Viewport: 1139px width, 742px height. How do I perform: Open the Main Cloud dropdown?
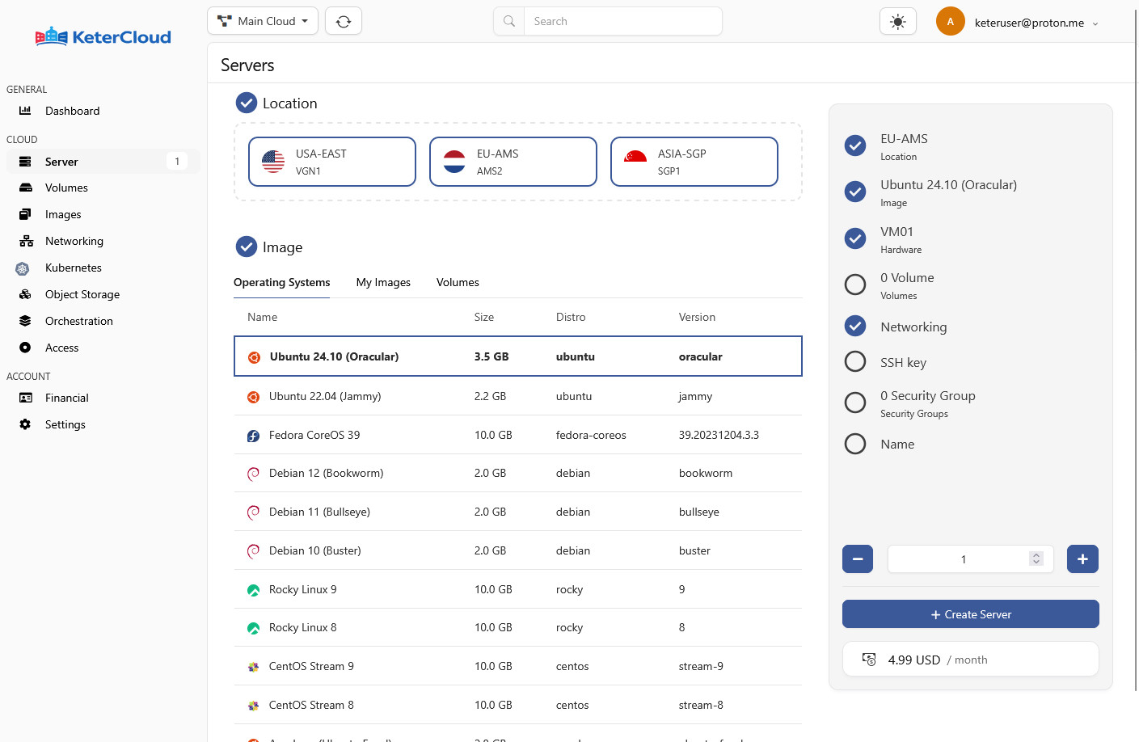[263, 21]
